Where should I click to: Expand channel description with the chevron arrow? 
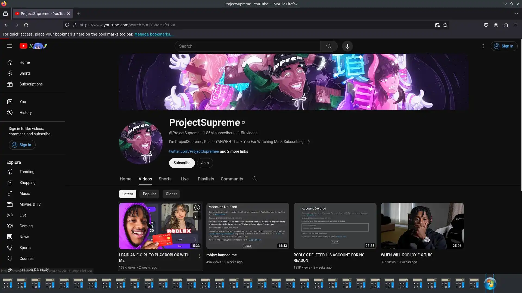[309, 142]
